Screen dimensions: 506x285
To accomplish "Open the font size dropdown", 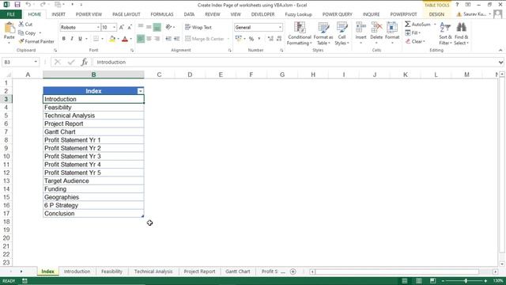I will (x=114, y=28).
